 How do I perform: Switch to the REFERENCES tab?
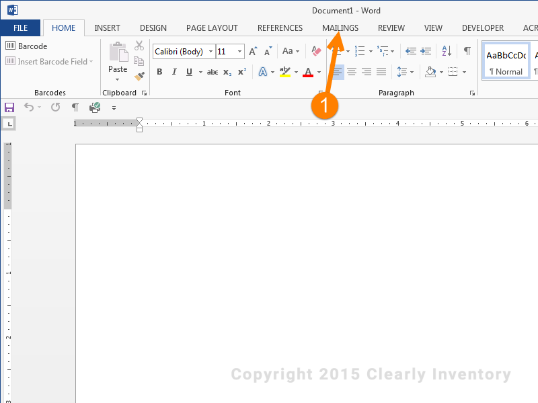280,28
